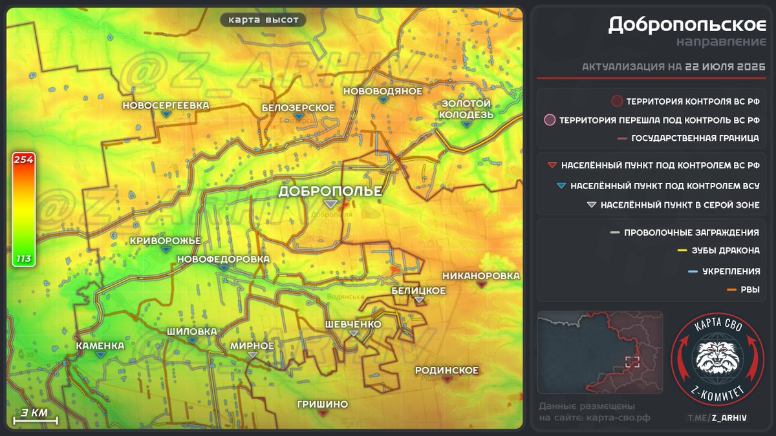Click the Z-Комитет Карта СВО logo
776x436 pixels.
click(718, 360)
